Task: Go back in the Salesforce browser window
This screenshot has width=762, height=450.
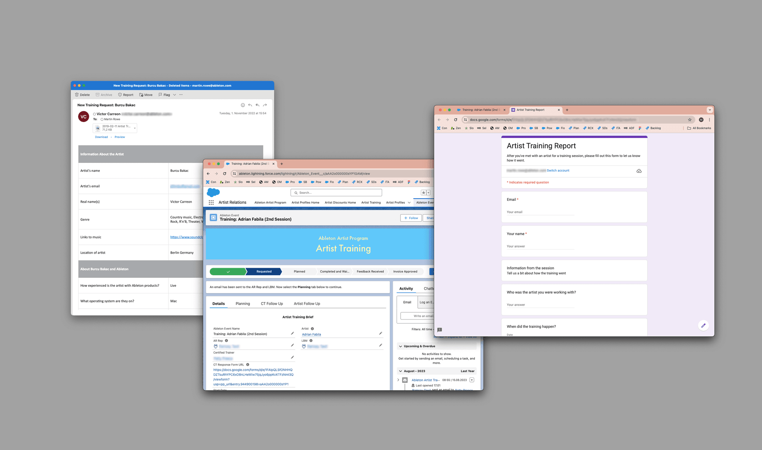Action: pos(208,174)
